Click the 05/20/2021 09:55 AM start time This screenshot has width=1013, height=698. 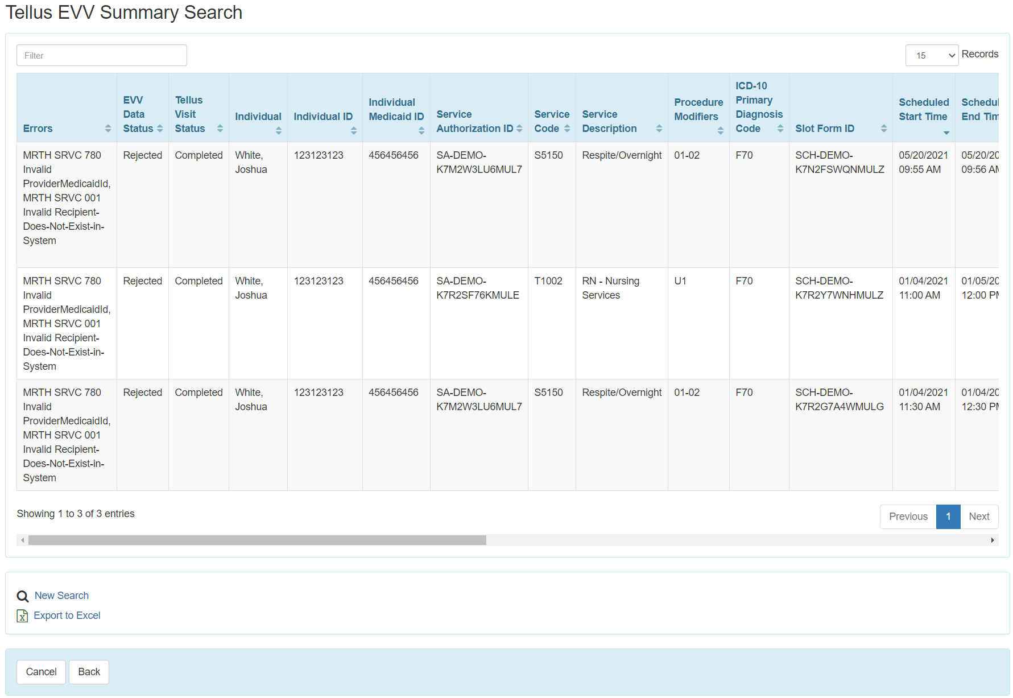pyautogui.click(x=923, y=162)
